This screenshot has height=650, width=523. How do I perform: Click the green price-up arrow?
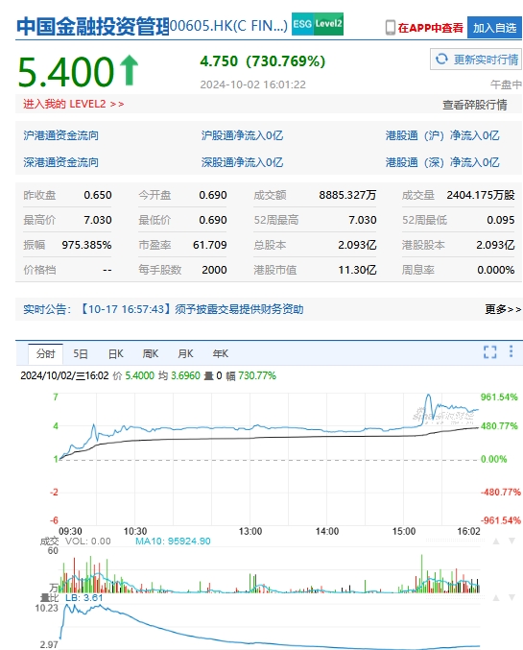point(129,70)
